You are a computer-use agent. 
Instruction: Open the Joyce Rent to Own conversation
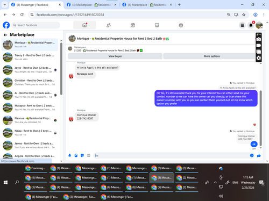point(30,70)
